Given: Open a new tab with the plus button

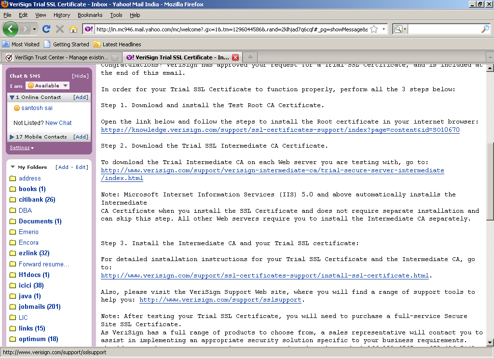Looking at the screenshot, I should tap(250, 57).
